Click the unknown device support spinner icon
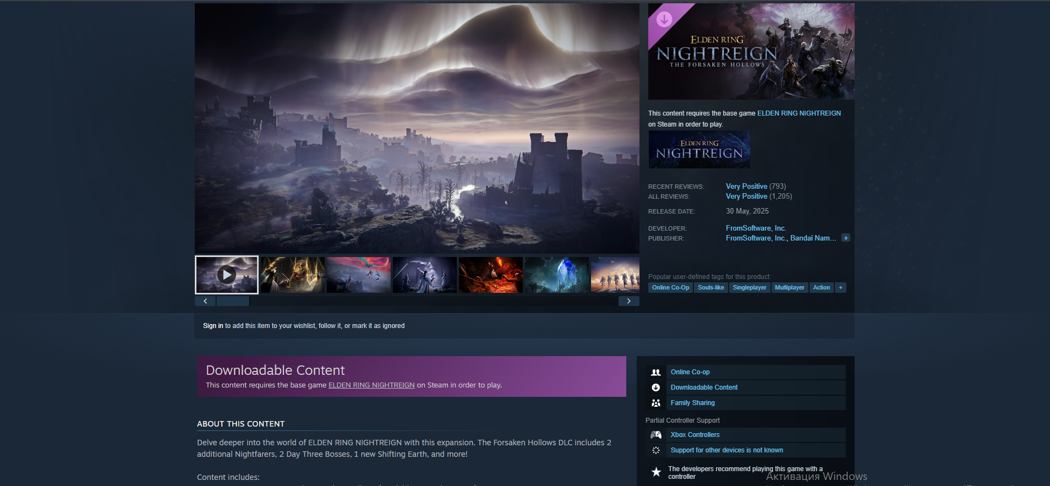Viewport: 1050px width, 486px height. pyautogui.click(x=655, y=450)
